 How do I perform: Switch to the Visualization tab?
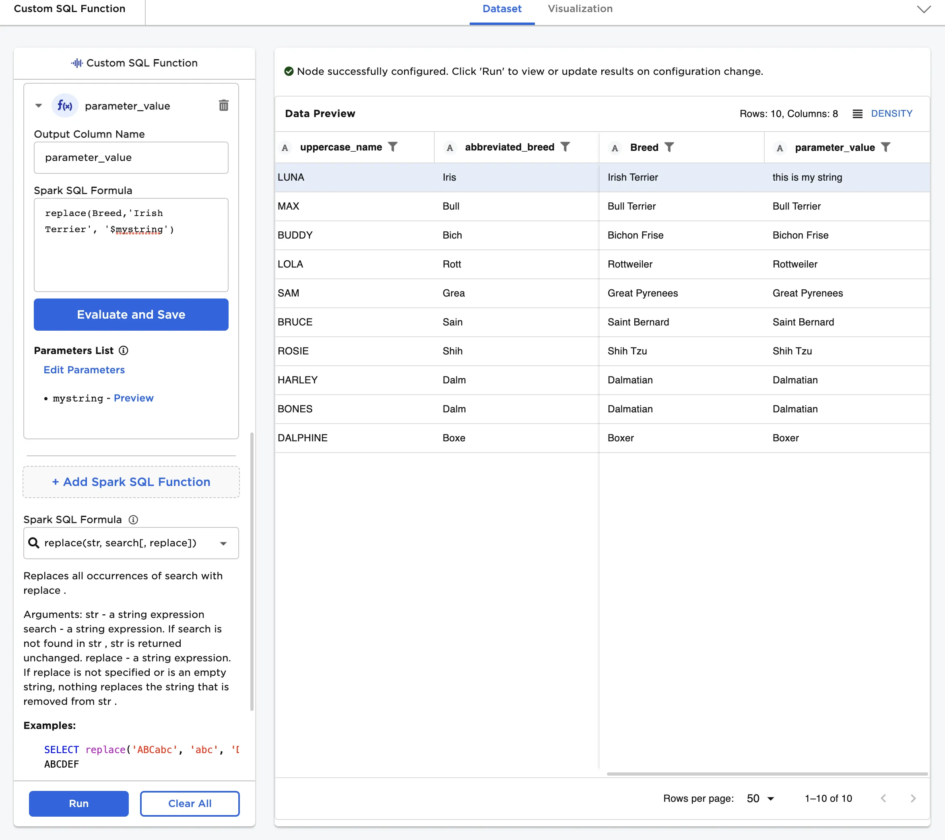[580, 9]
